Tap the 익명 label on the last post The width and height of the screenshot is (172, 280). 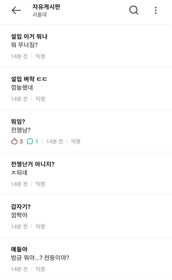click(x=40, y=269)
